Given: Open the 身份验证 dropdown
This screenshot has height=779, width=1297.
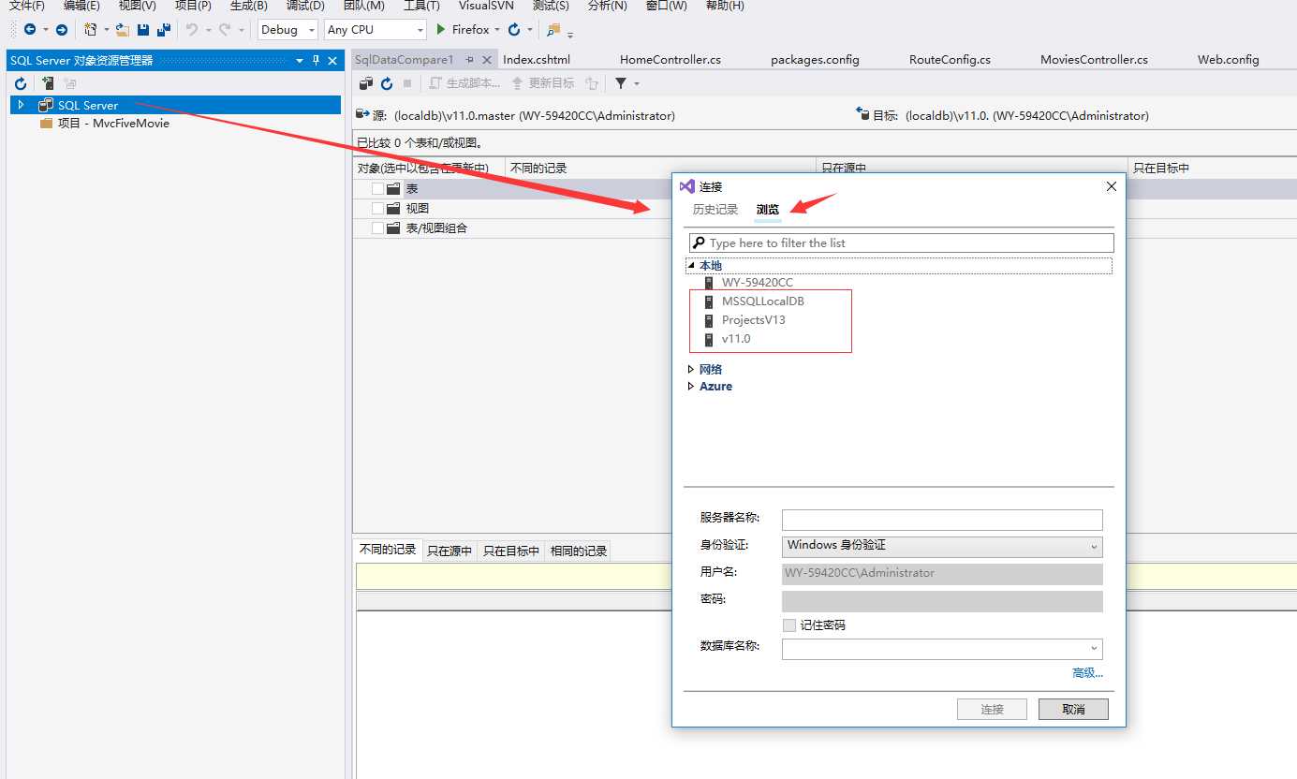Looking at the screenshot, I should pyautogui.click(x=942, y=546).
